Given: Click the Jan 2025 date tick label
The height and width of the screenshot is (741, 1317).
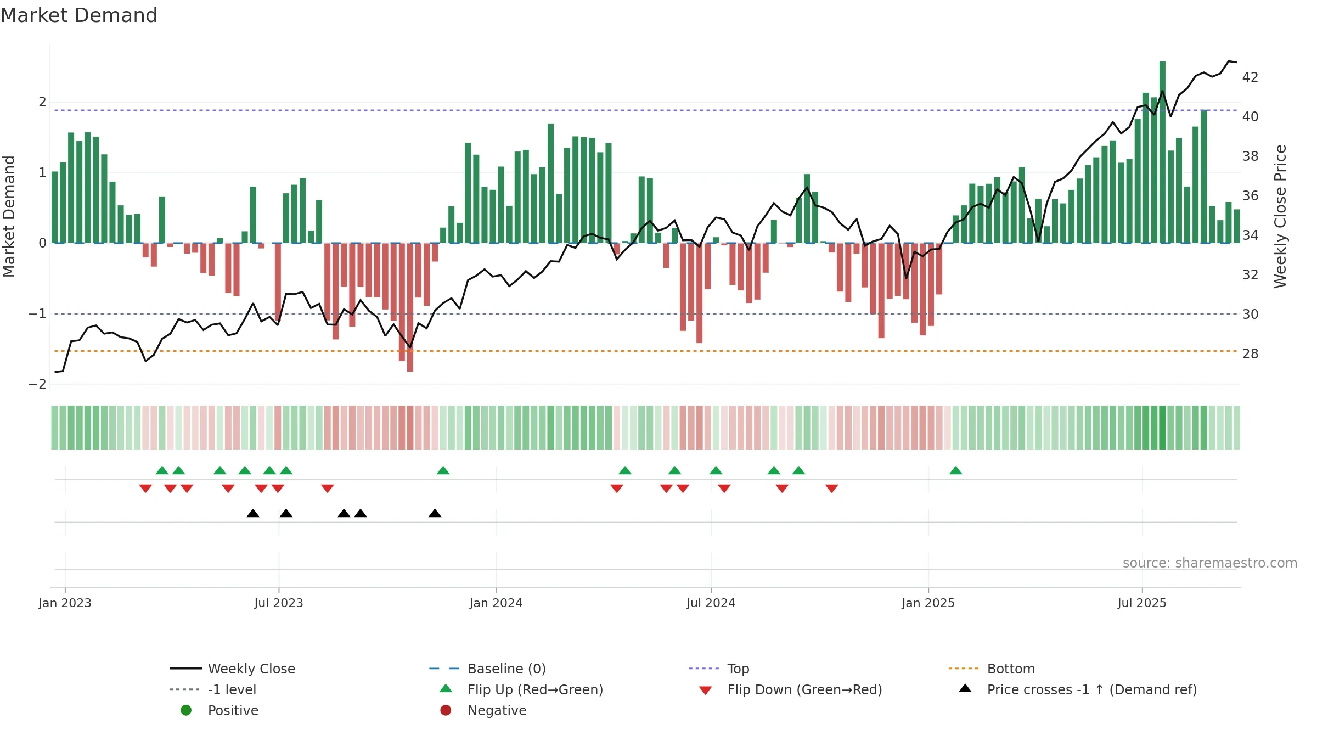Looking at the screenshot, I should pyautogui.click(x=928, y=603).
